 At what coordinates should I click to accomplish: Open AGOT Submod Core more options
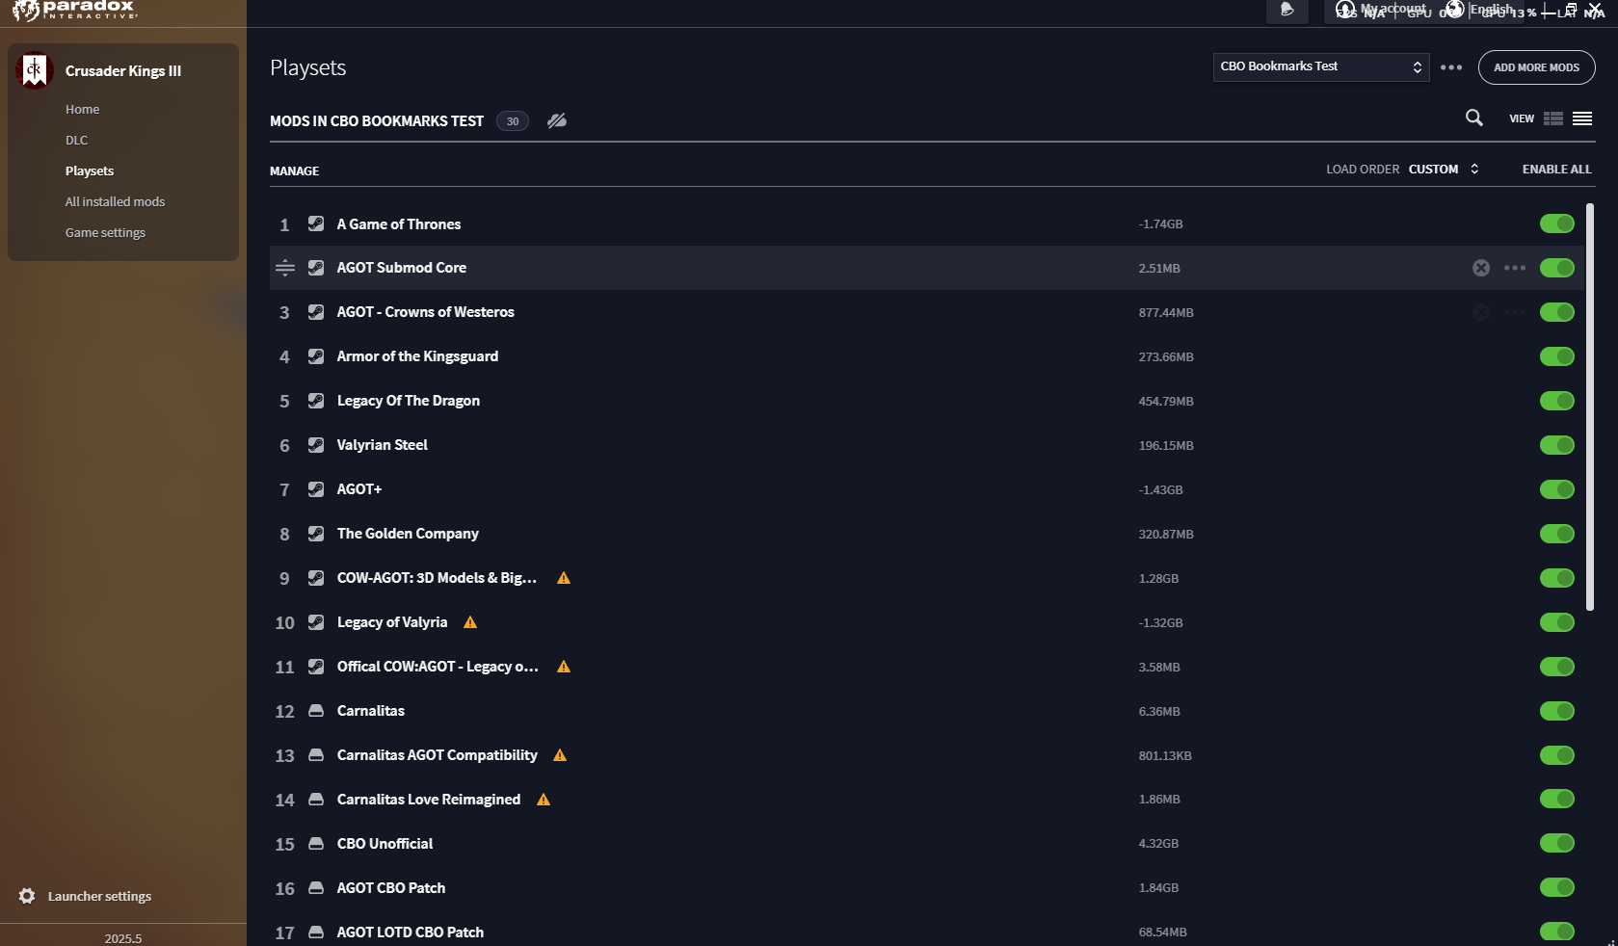coord(1515,268)
